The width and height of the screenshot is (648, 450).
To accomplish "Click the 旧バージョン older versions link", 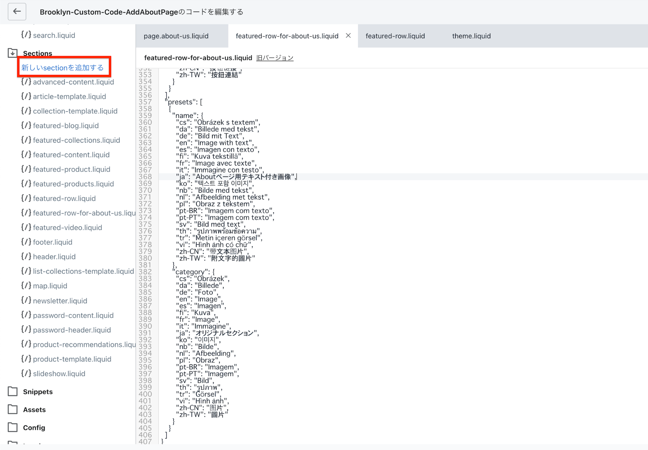I will 275,58.
